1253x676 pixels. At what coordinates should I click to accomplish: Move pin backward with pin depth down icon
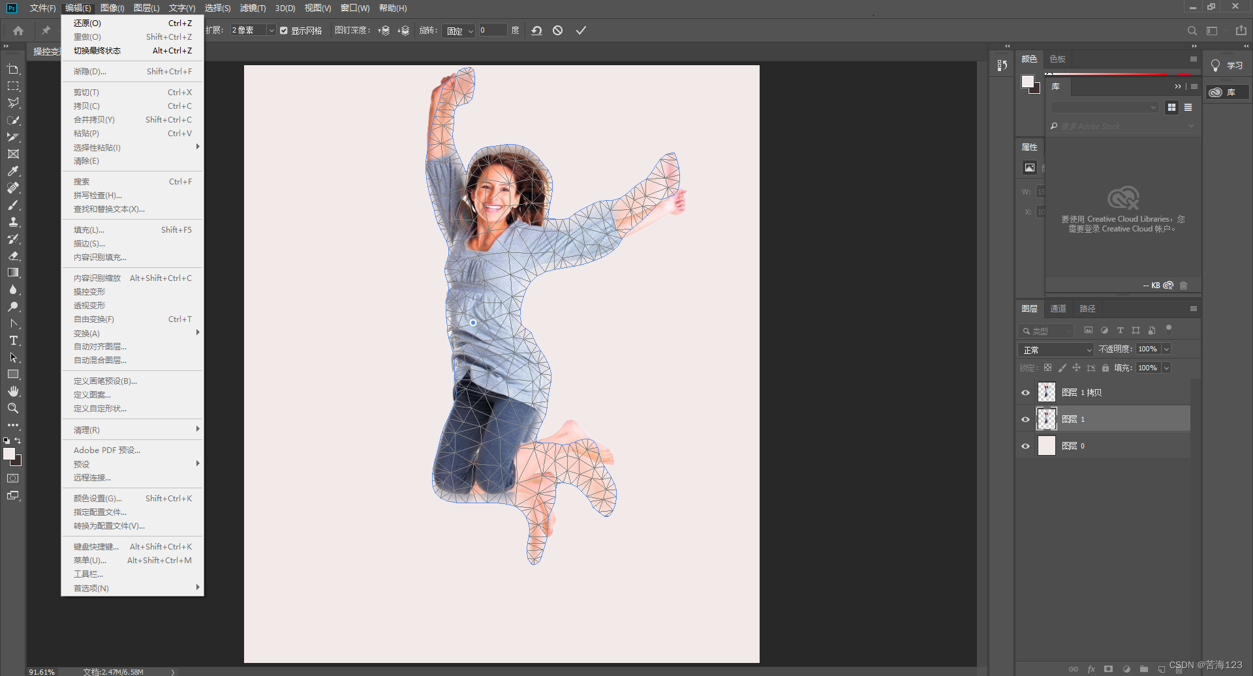pos(403,31)
